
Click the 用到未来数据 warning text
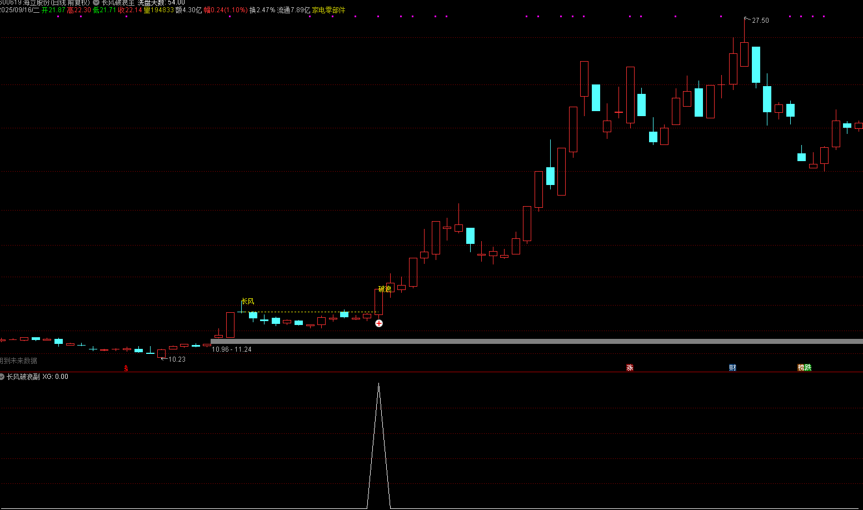(18, 361)
